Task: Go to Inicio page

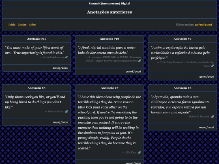Action: pyautogui.click(x=12, y=25)
